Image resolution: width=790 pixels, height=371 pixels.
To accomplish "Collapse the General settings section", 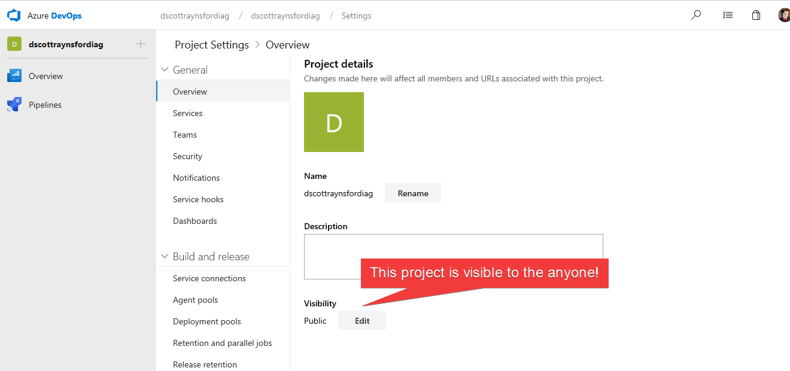I will [165, 70].
